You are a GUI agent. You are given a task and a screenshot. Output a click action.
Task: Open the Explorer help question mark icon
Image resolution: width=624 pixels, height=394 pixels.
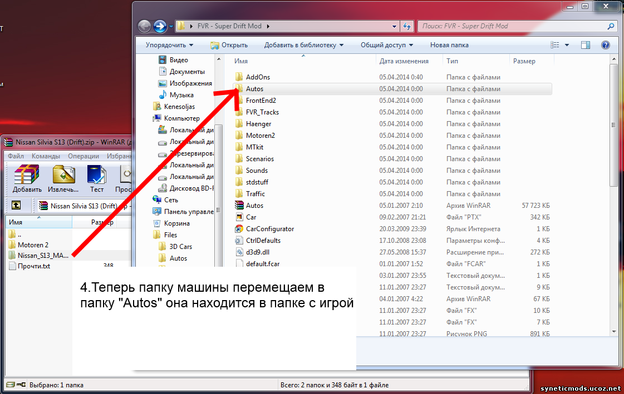pos(606,45)
